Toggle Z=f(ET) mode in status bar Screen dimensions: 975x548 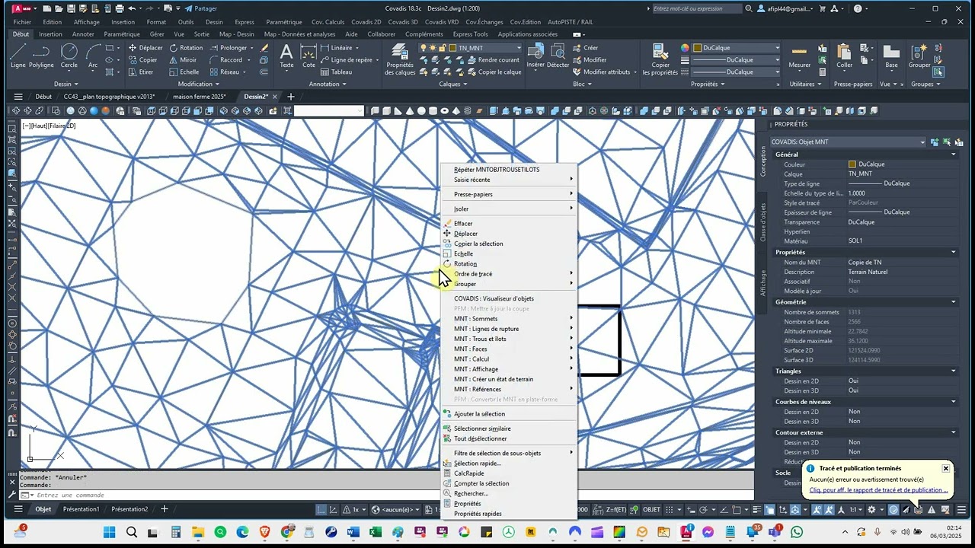click(618, 509)
